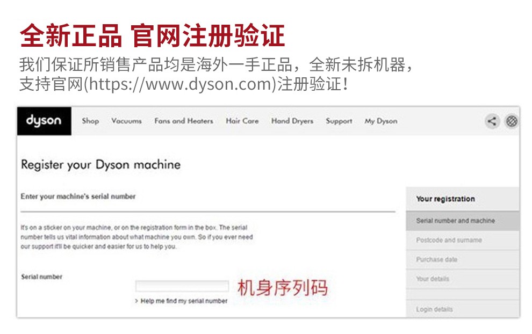The width and height of the screenshot is (532, 334).
Task: Open the My Dyson menu
Action: pyautogui.click(x=380, y=121)
